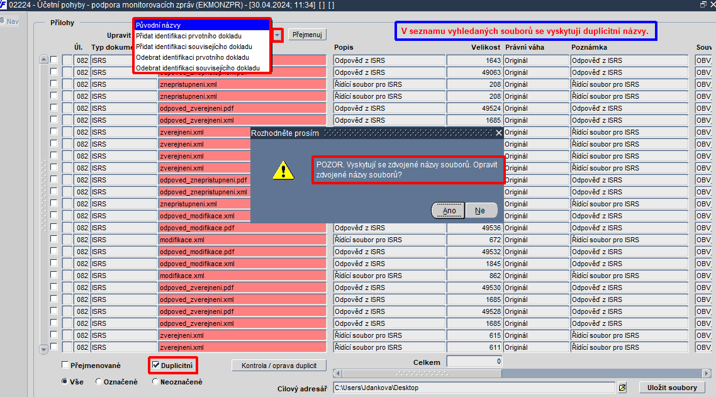This screenshot has width=716, height=397.
Task: Click the Právní váha column header
Action: pos(524,47)
